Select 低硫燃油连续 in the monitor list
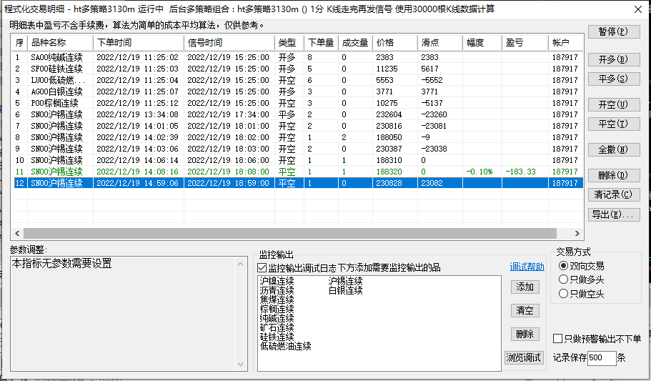 tap(286, 346)
